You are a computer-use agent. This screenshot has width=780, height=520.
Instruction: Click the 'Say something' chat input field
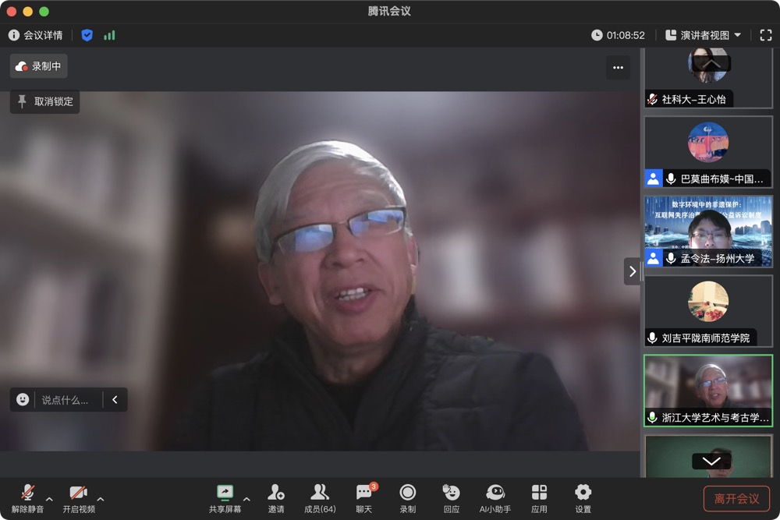(x=66, y=400)
